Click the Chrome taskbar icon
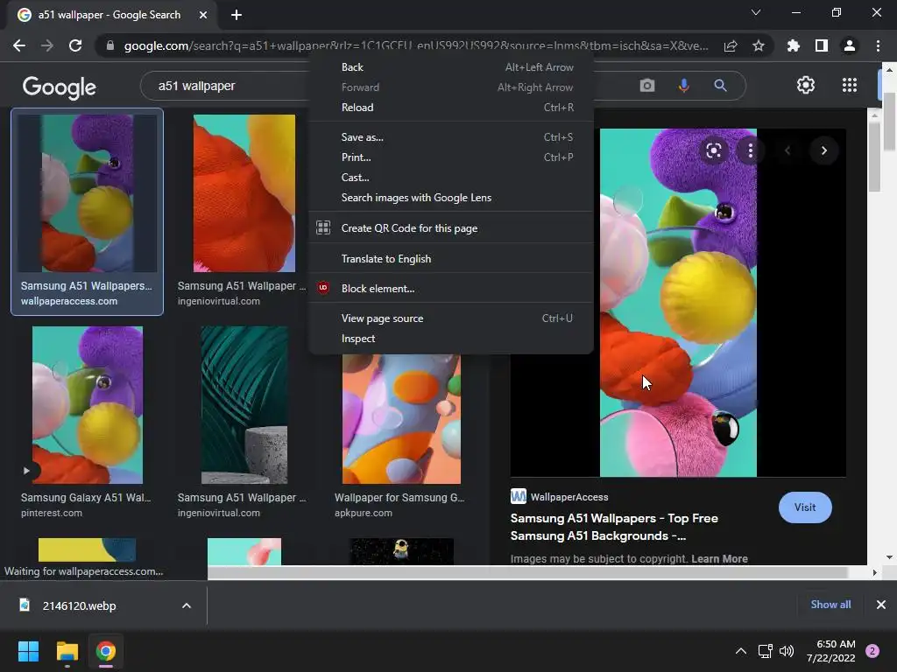897x672 pixels. [x=106, y=651]
